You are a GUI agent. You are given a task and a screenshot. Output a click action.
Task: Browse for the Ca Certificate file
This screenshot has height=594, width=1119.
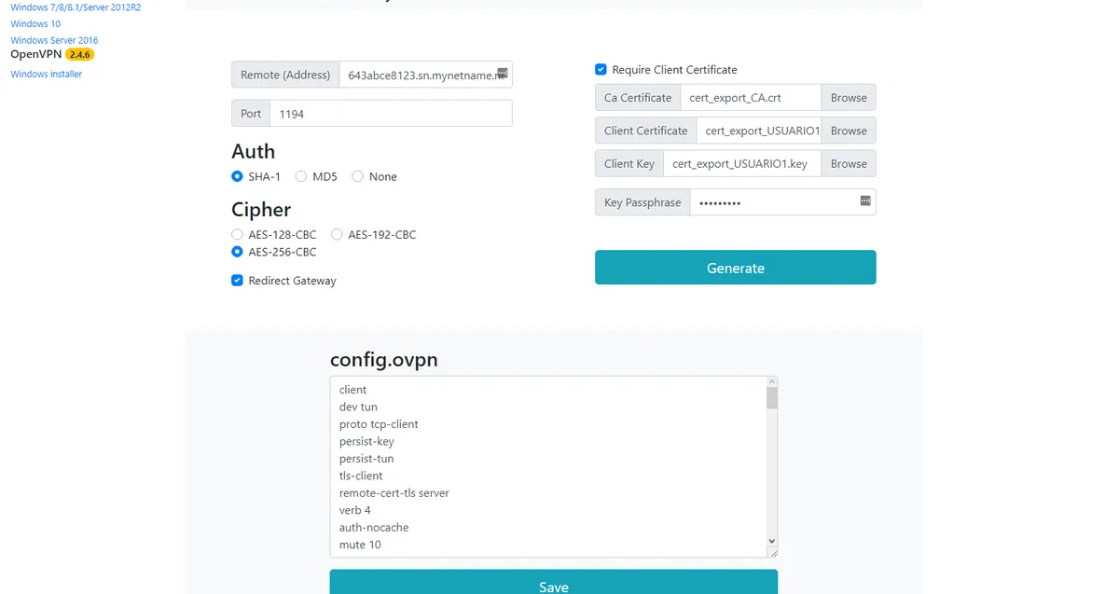[849, 98]
